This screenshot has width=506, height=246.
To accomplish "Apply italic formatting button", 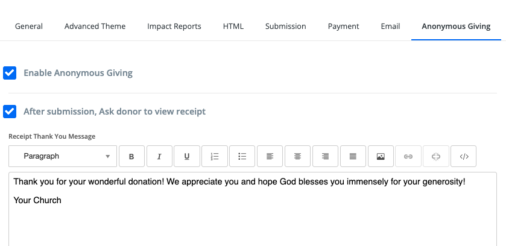I will pyautogui.click(x=159, y=156).
